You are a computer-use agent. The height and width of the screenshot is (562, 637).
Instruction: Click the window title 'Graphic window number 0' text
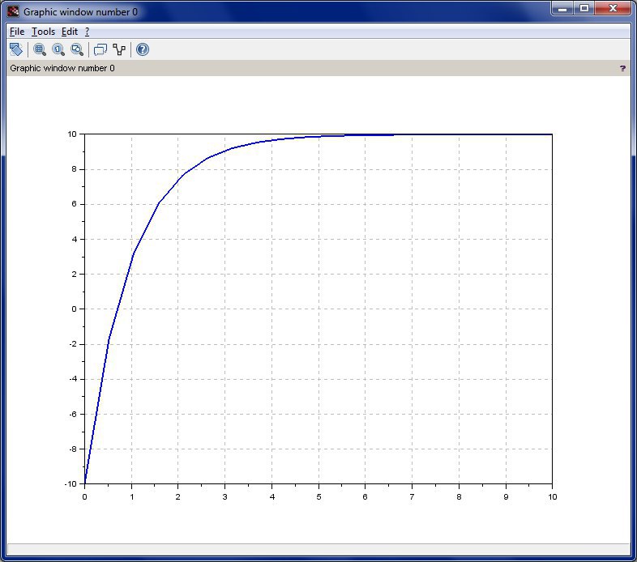(80, 12)
